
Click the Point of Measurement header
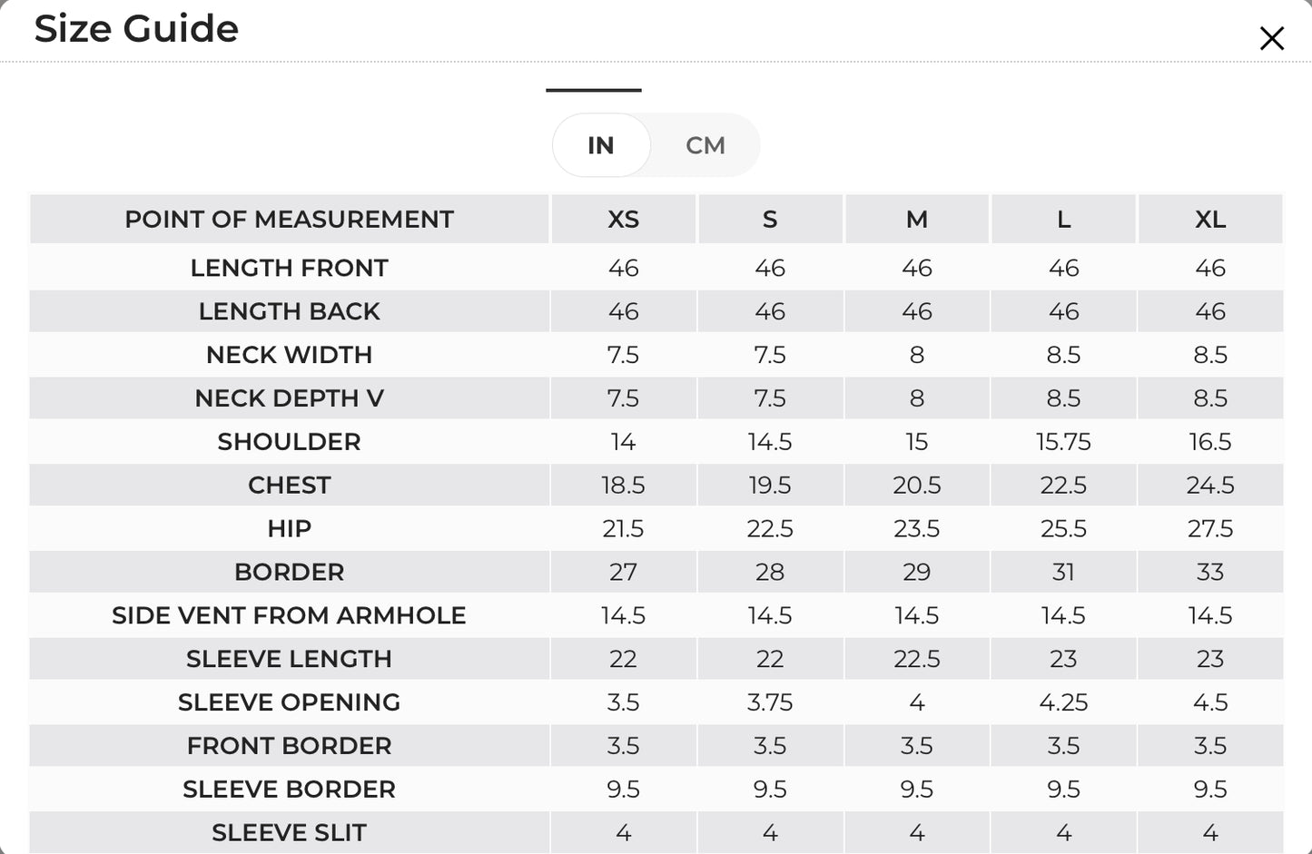(289, 219)
